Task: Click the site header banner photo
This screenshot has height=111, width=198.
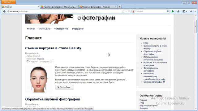Action: (x=49, y=19)
